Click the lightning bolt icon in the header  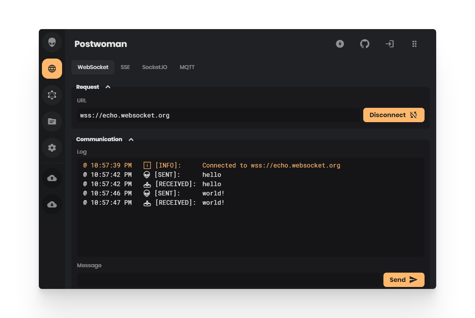coord(340,44)
